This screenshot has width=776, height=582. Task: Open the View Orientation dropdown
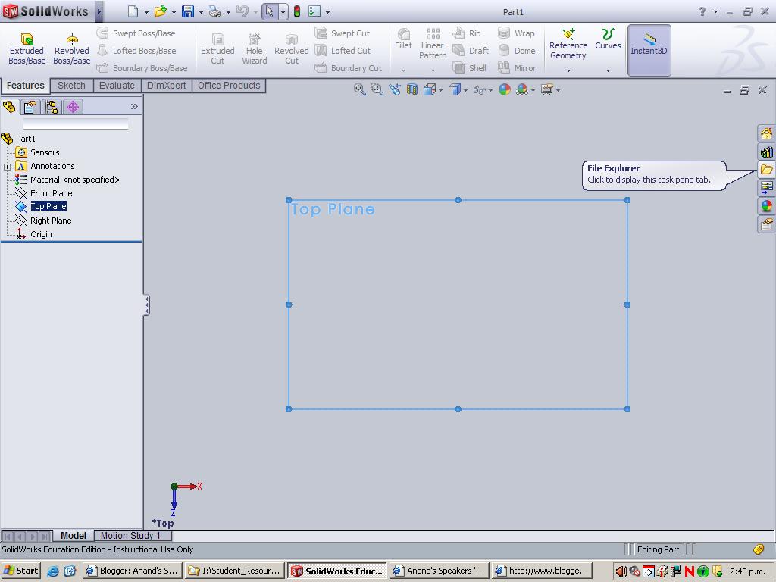pos(433,89)
